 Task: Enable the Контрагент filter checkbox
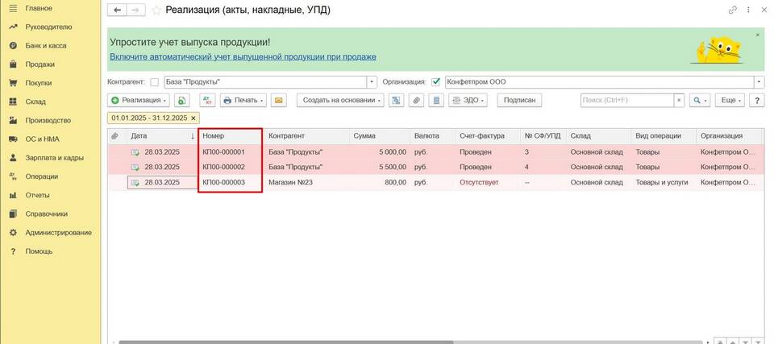[x=154, y=82]
